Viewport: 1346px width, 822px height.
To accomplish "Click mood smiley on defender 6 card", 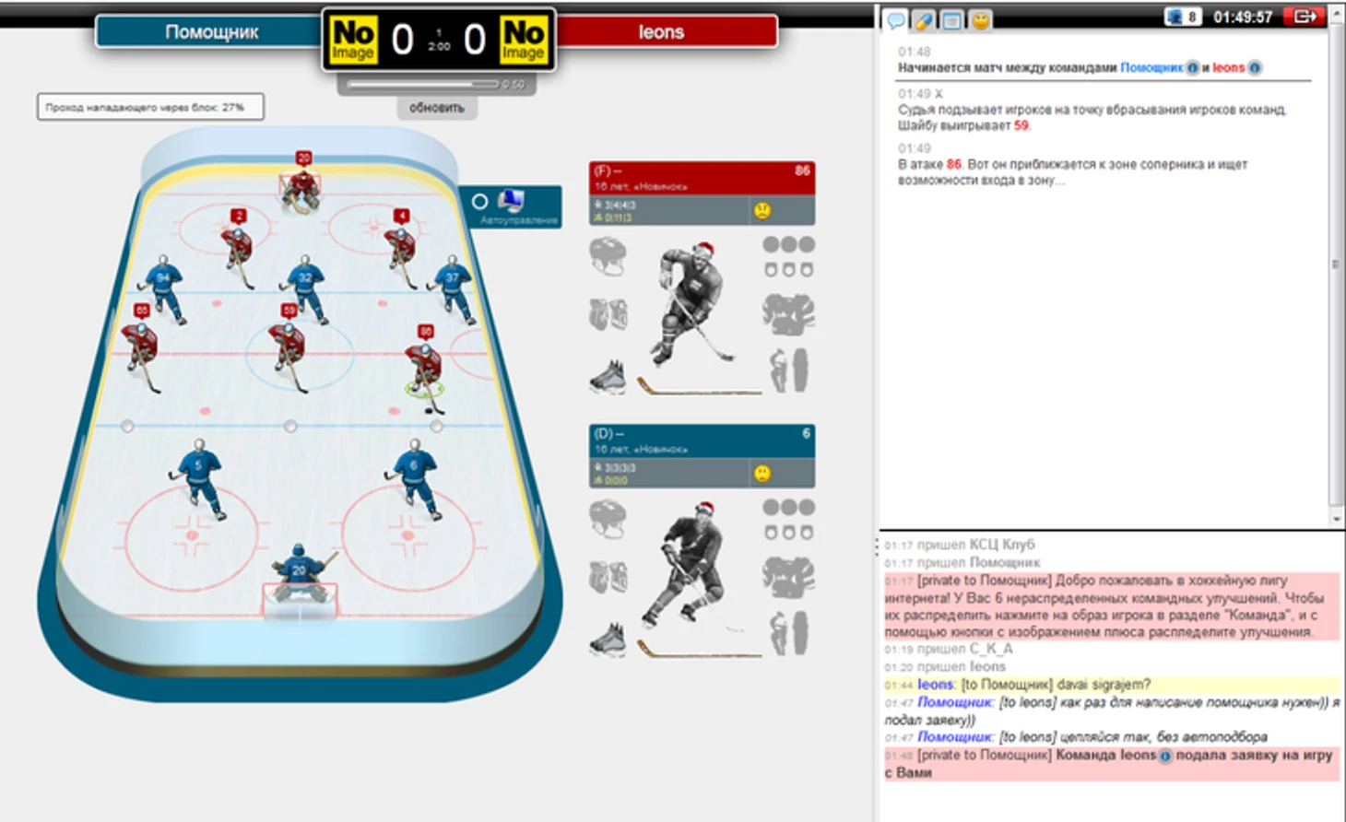I will tap(762, 474).
